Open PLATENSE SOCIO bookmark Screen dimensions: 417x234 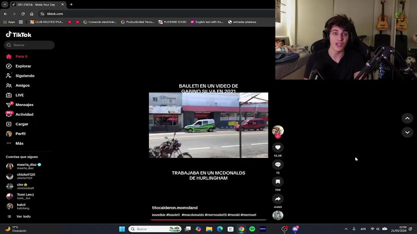[x=172, y=22]
